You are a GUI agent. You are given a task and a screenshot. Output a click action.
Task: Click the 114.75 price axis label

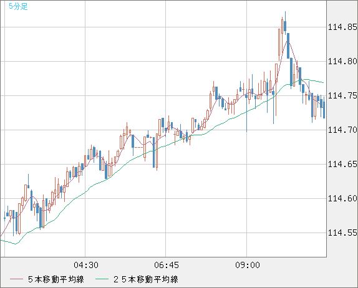(342, 95)
